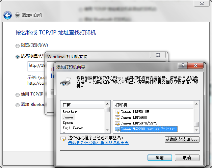Click the certificate icon next to Canon LBP5960

[x=117, y=118]
